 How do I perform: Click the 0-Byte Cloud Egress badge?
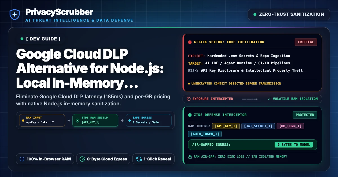[103, 159]
